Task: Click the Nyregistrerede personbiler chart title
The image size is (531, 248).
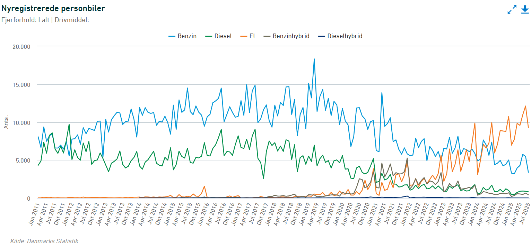Action: tap(53, 8)
